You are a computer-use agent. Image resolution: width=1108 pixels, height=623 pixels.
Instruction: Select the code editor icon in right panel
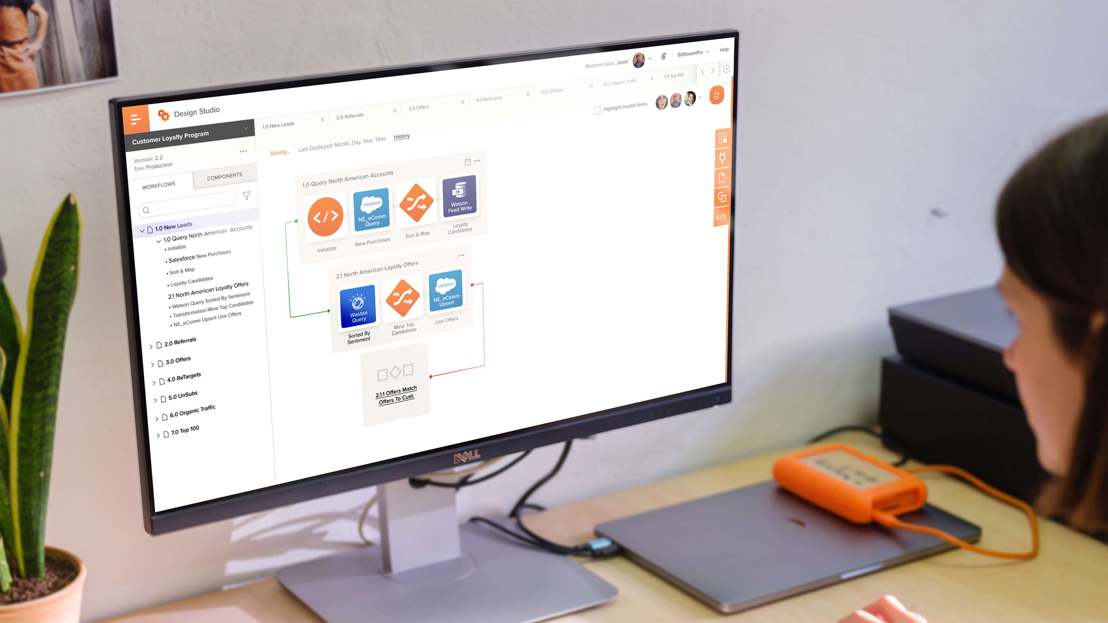721,217
